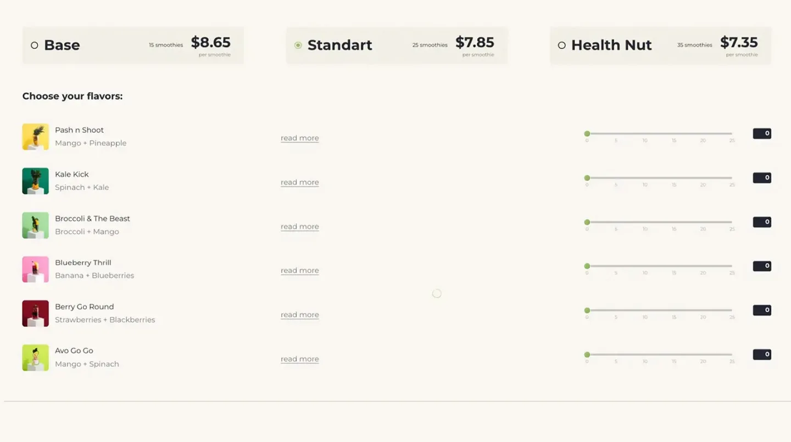Click the Berry Go Round quantity value box
This screenshot has height=442, width=791.
click(762, 310)
